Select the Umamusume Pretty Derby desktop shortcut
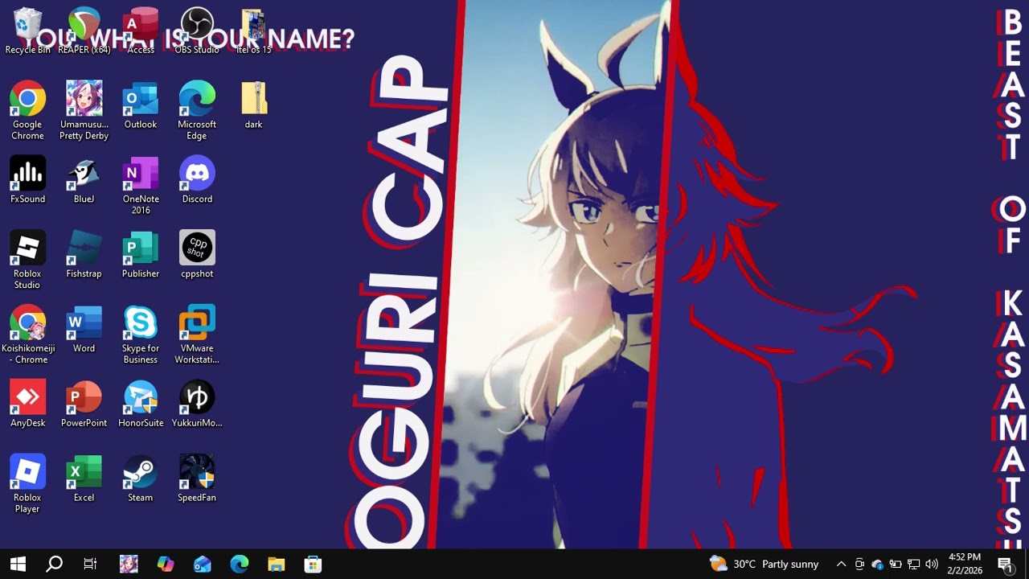This screenshot has width=1029, height=579. [x=84, y=110]
